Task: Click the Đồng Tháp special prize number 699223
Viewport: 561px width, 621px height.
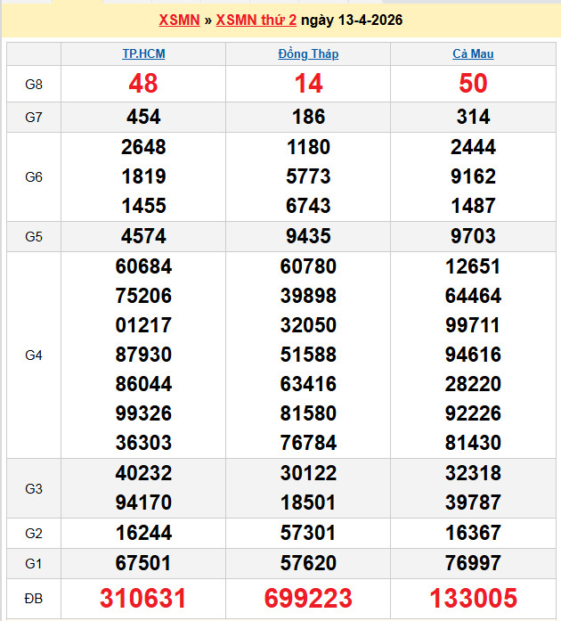Action: click(x=308, y=598)
